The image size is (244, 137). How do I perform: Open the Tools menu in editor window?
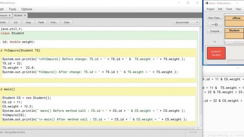click(13, 9)
